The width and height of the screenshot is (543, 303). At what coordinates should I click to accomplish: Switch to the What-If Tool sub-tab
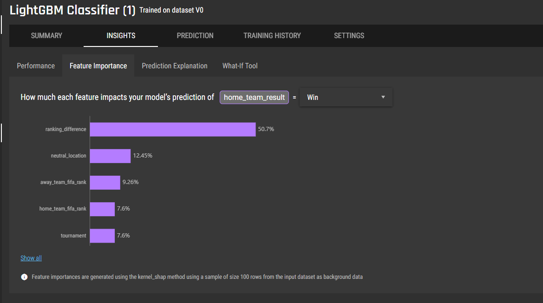pyautogui.click(x=240, y=66)
